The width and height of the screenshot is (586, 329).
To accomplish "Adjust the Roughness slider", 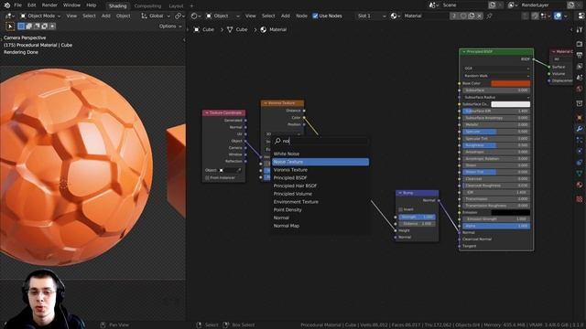I will [x=496, y=145].
